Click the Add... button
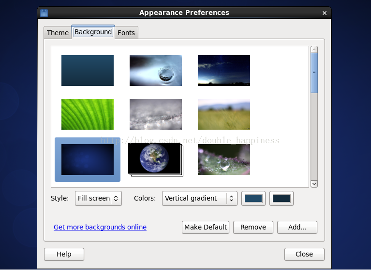 (297, 227)
